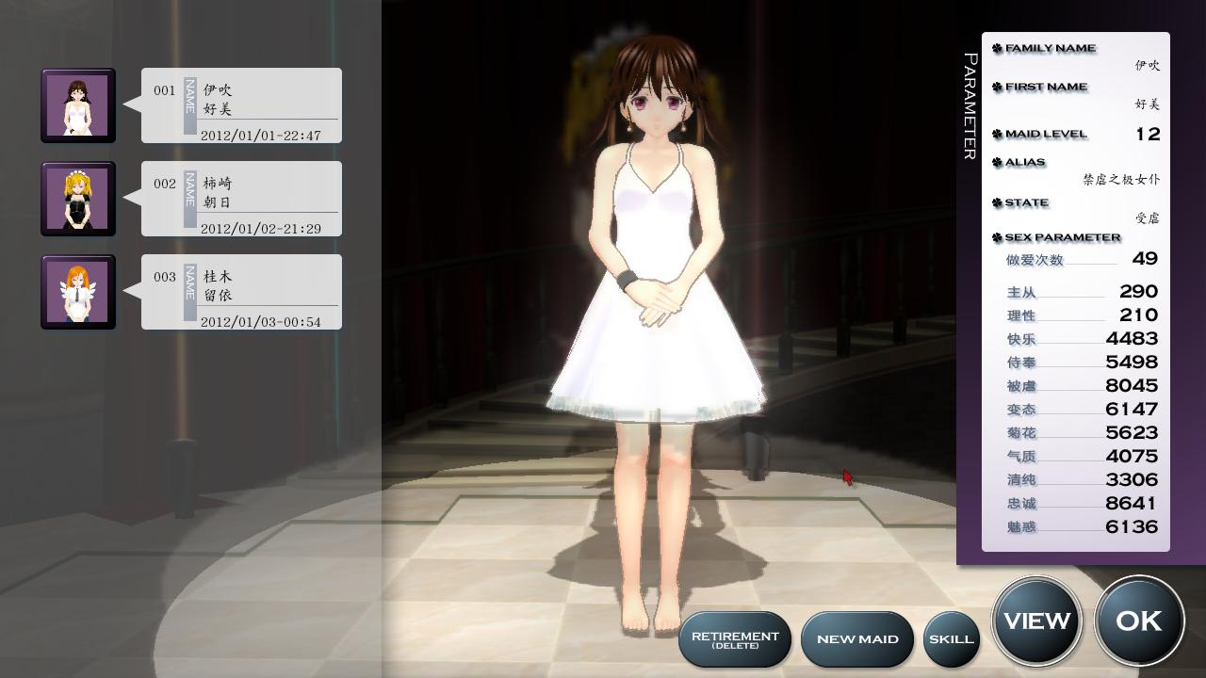Open the SKILL button
Screen dimensions: 1206x678
pos(952,639)
